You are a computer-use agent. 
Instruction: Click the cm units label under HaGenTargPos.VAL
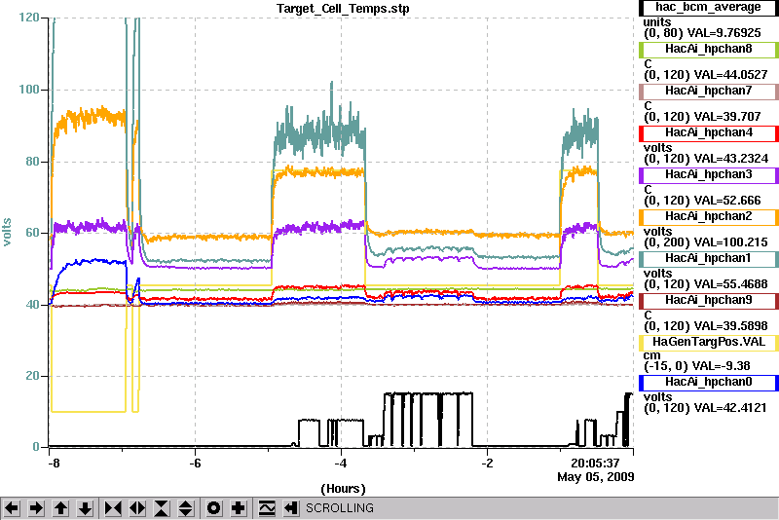coord(651,355)
